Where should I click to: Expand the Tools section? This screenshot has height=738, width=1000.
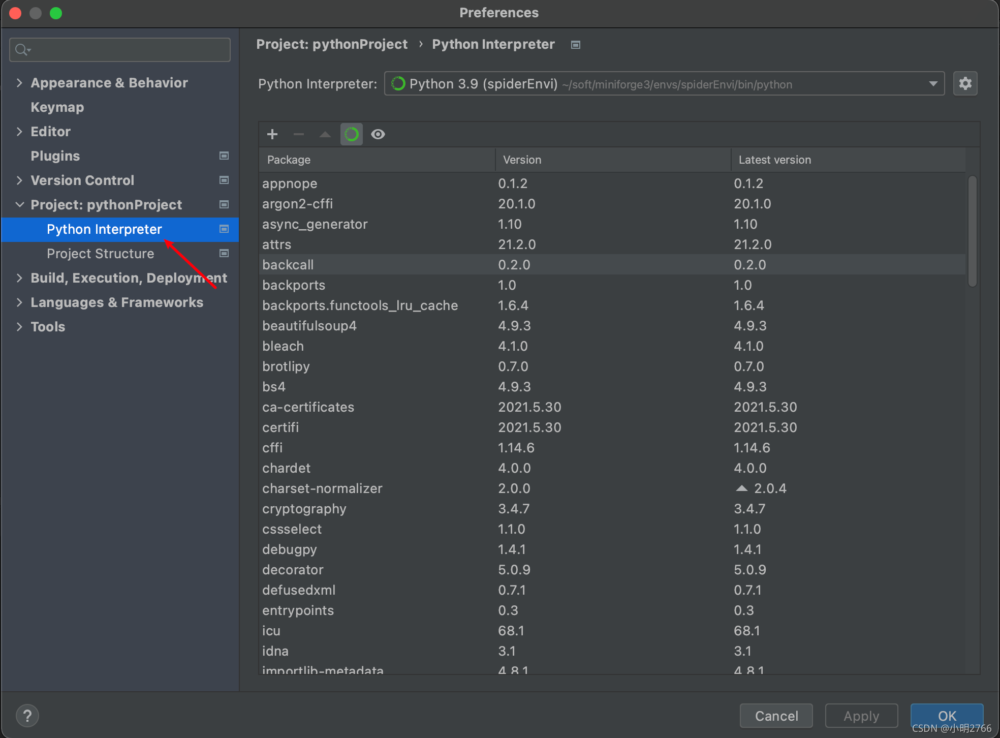(x=19, y=327)
